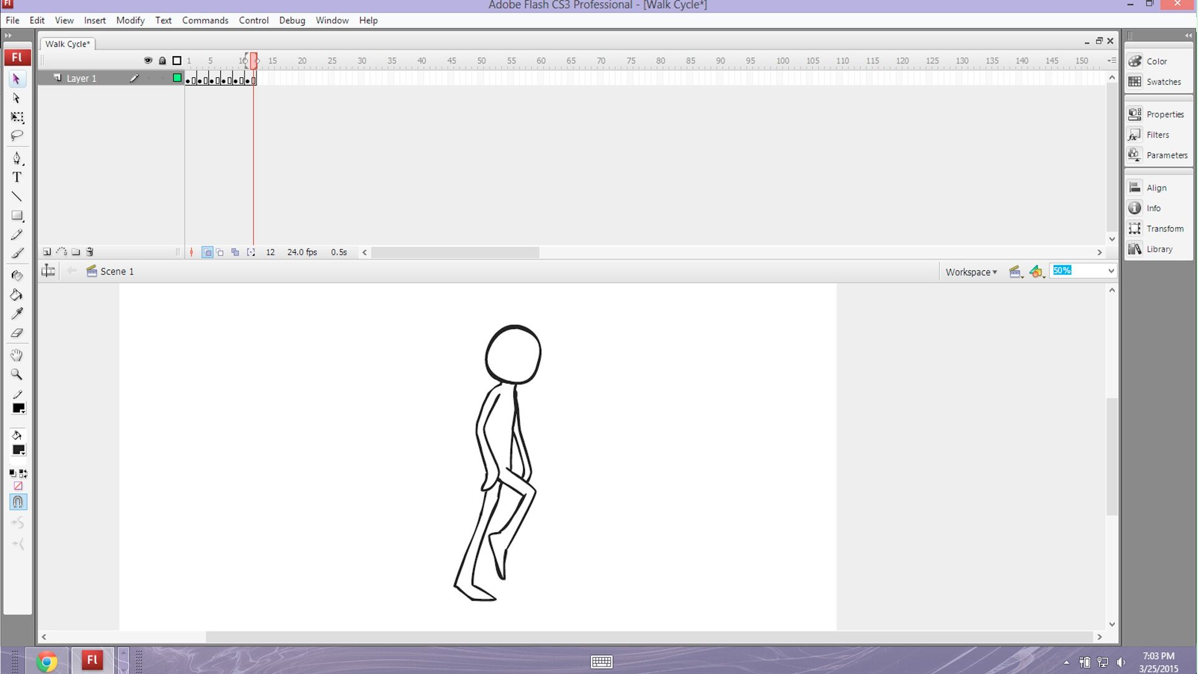Image resolution: width=1198 pixels, height=674 pixels.
Task: Insert a new layer in the timeline
Action: (x=47, y=252)
